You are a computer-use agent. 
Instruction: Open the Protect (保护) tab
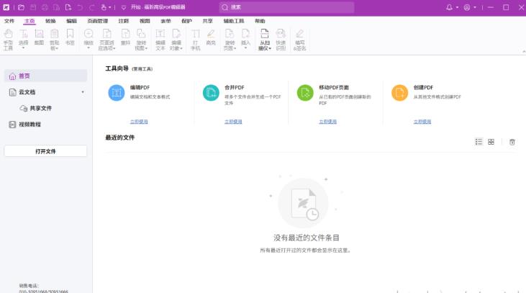186,21
